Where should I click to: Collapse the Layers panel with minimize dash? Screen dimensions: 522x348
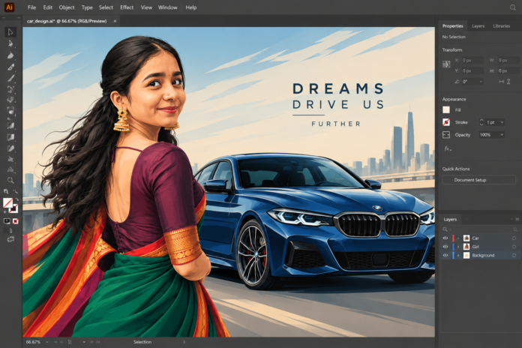[x=511, y=219]
